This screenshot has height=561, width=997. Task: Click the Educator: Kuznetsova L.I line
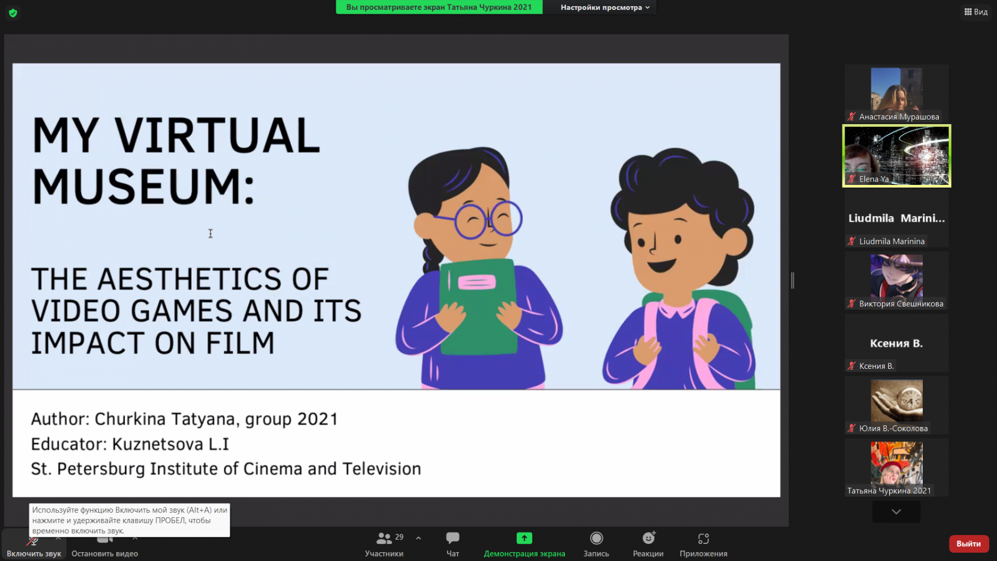coord(130,444)
